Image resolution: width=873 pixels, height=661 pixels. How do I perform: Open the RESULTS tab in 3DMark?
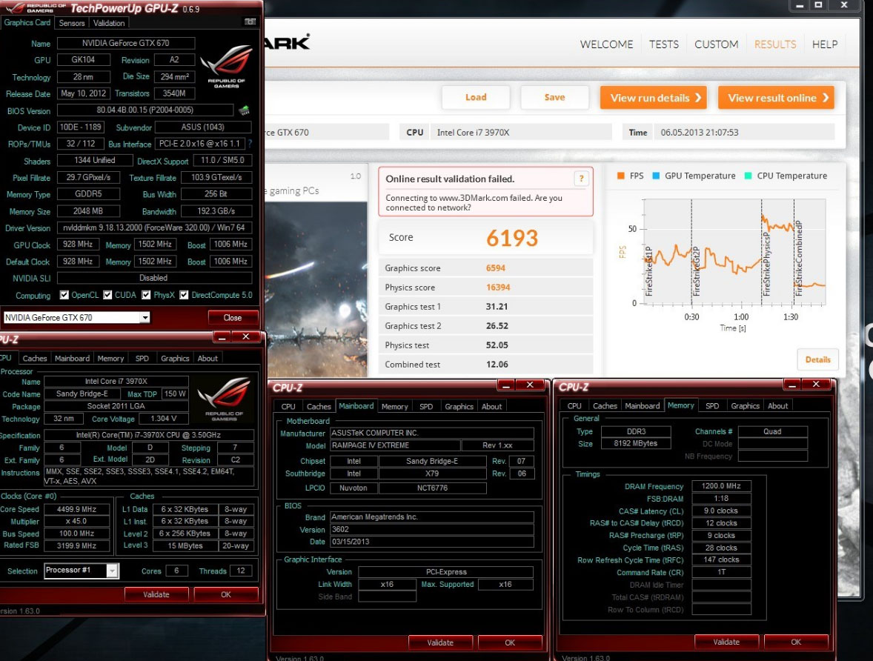(775, 44)
